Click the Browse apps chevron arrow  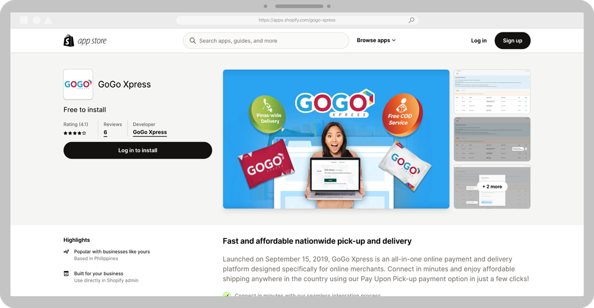click(394, 41)
